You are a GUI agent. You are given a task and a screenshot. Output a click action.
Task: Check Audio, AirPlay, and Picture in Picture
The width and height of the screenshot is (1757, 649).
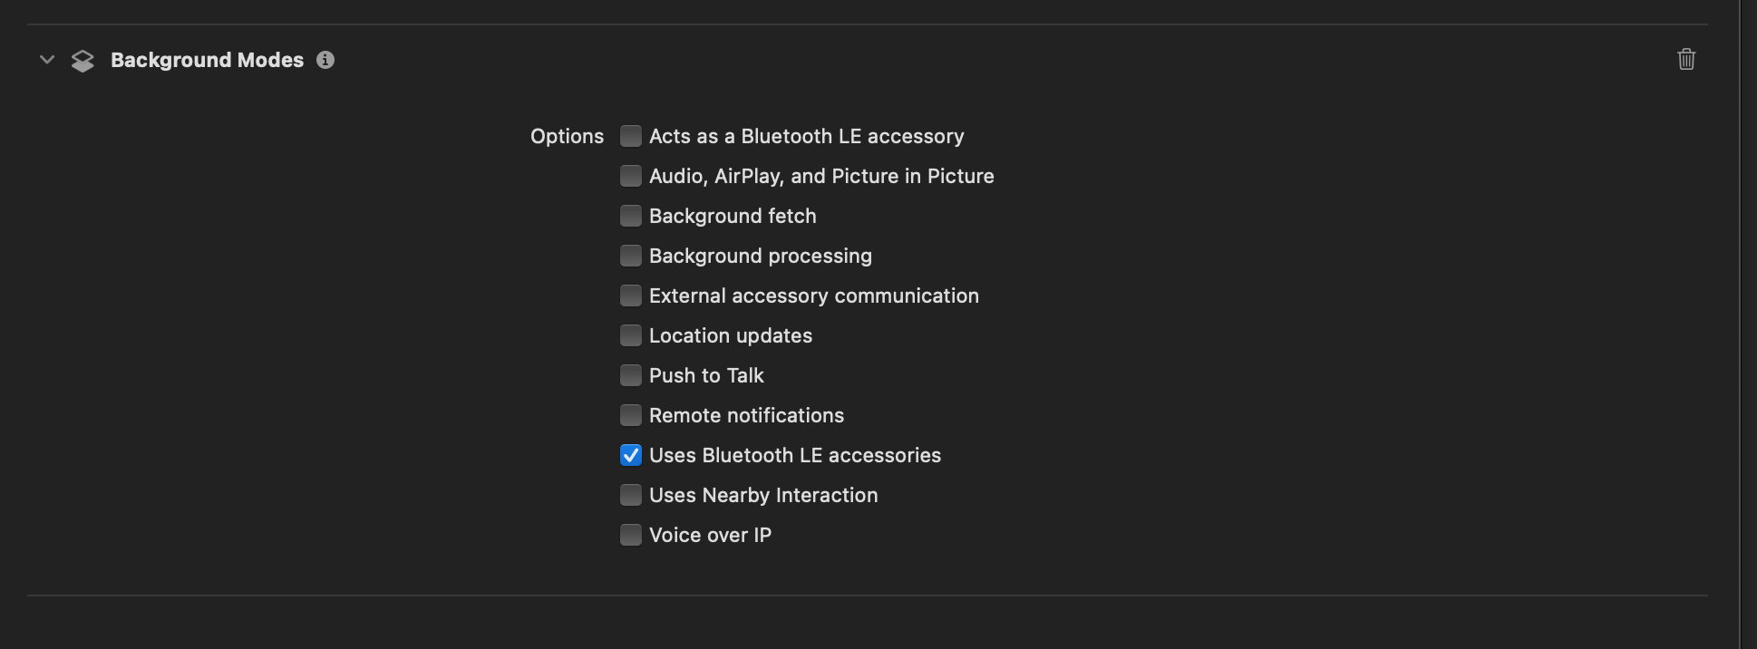click(631, 176)
